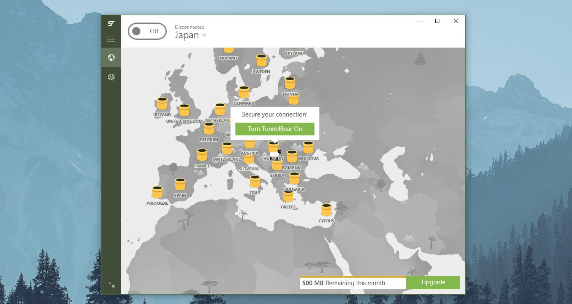The image size is (572, 304).
Task: Click the Turn TunnelBear On button
Action: click(275, 129)
